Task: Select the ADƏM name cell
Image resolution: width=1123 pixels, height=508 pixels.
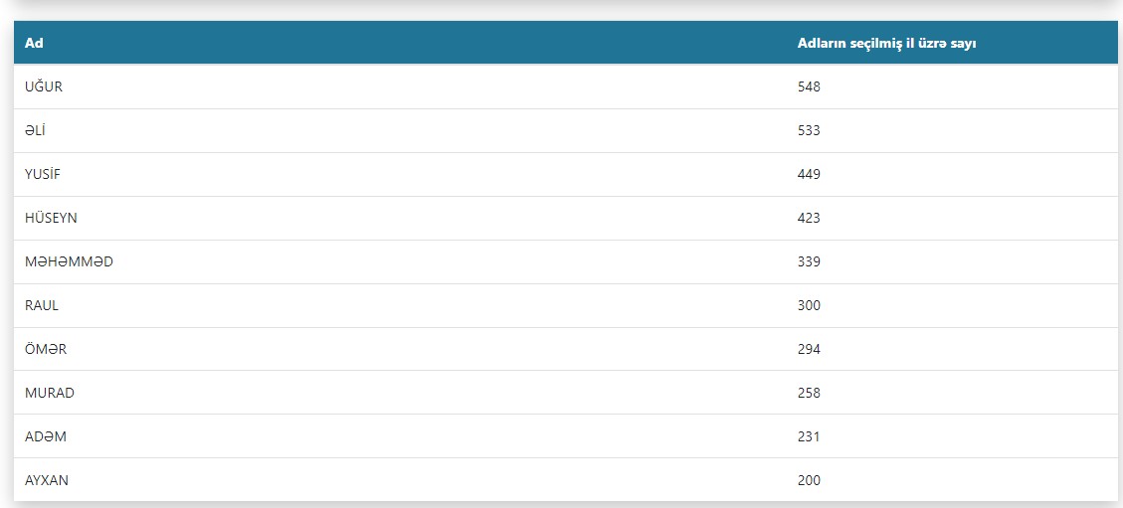Action: pos(46,436)
